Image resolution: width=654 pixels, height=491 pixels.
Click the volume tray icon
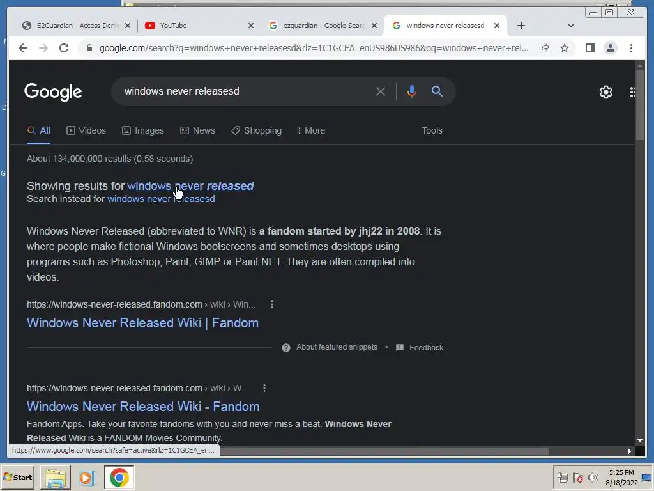(593, 477)
